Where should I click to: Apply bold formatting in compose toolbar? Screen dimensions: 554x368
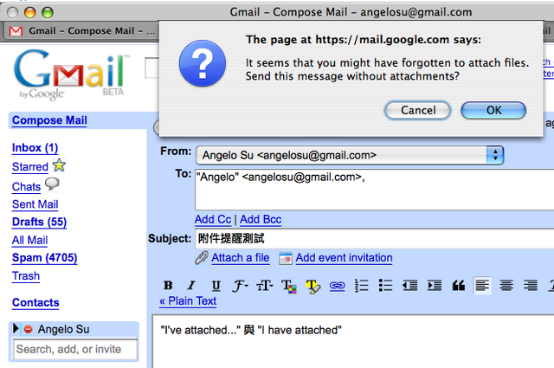pos(168,285)
